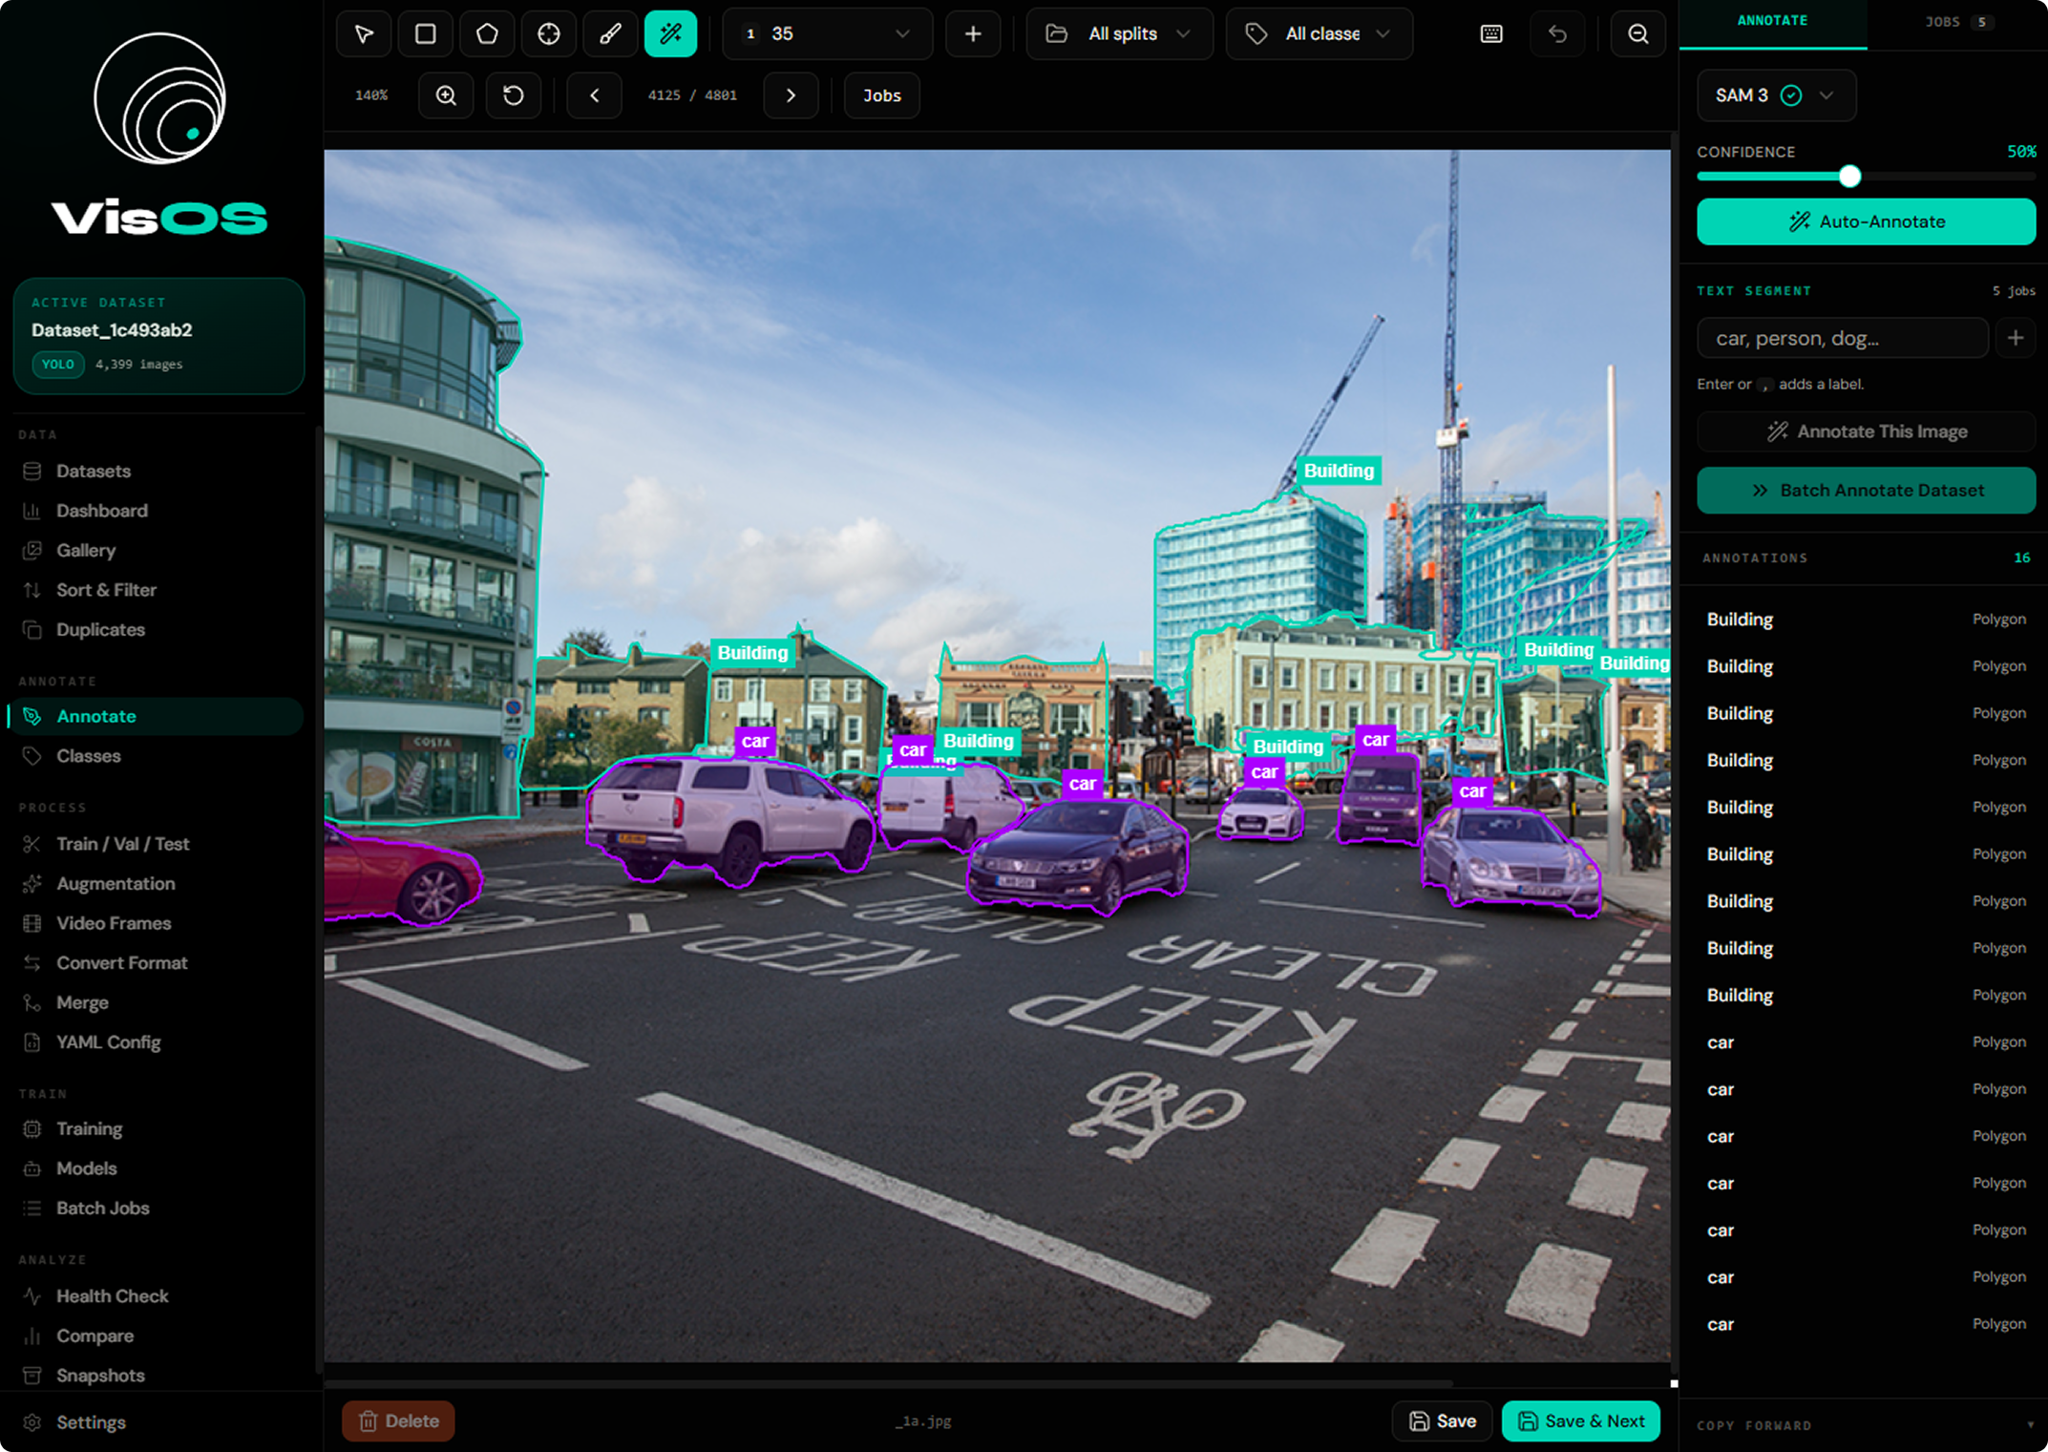Adjust the confidence slider
The image size is (2048, 1452).
1849,176
